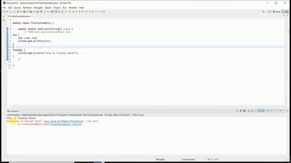This screenshot has height=163, width=291.
Task: Open the Edit menu
Action: 10,8
